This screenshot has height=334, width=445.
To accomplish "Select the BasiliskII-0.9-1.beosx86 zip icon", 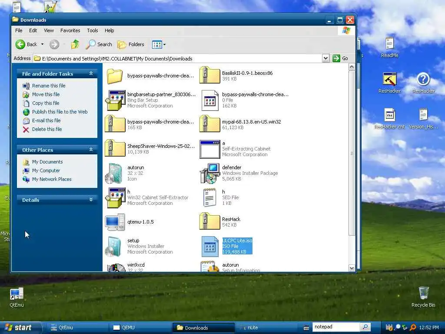I will click(209, 75).
